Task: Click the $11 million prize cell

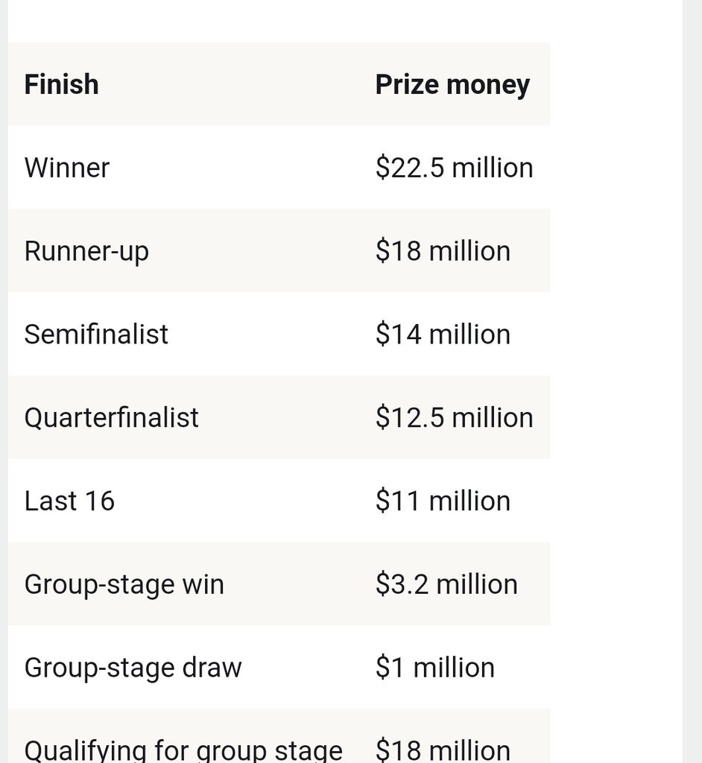Action: tap(443, 501)
